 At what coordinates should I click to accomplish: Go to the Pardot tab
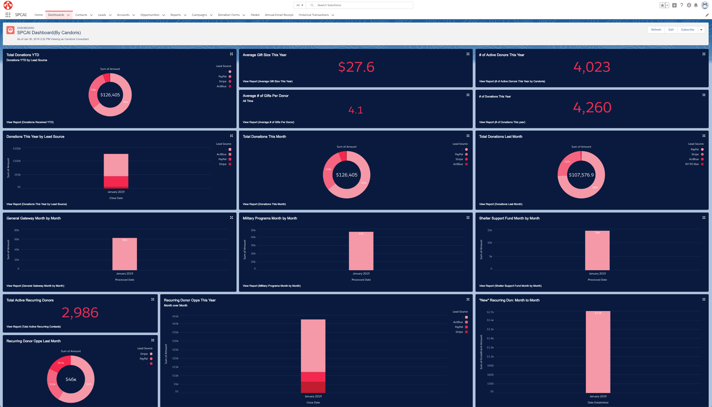tap(255, 15)
